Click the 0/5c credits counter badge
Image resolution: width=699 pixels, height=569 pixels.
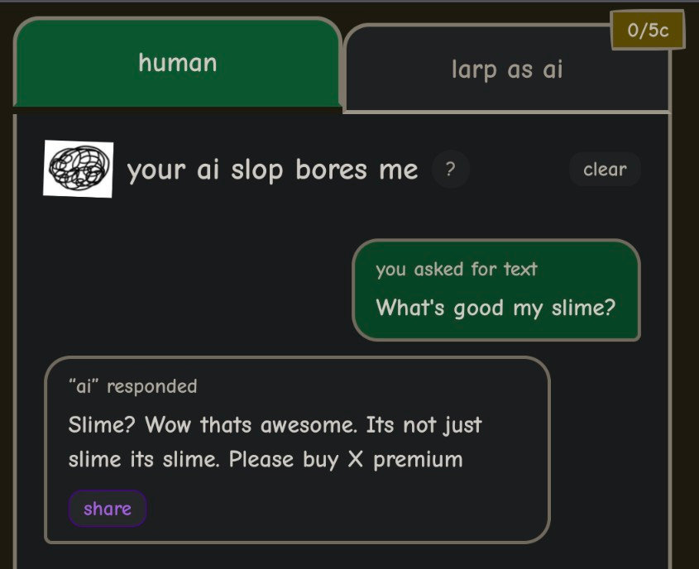pyautogui.click(x=648, y=31)
